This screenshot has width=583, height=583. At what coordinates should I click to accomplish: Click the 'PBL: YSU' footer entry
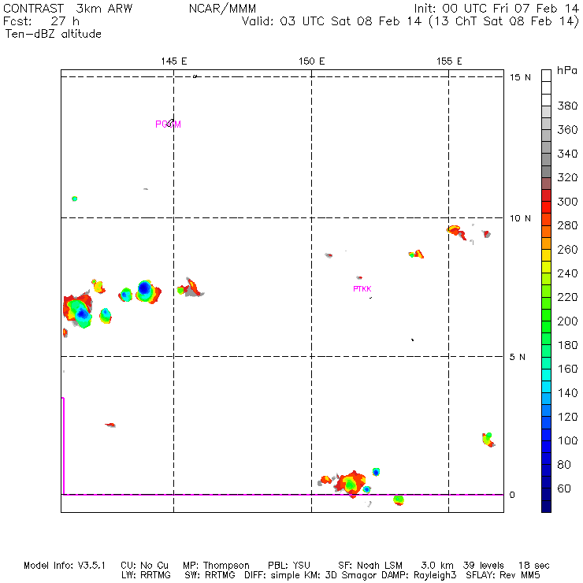(x=289, y=566)
